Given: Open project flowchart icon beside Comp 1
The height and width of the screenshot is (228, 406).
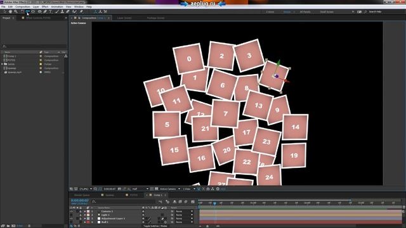Looking at the screenshot, I should (66, 56).
